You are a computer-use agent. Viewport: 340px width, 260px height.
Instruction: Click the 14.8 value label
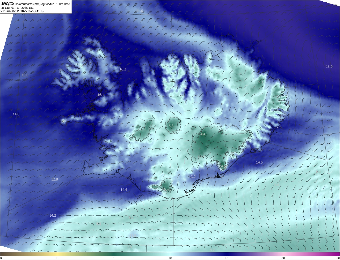(x=16, y=114)
